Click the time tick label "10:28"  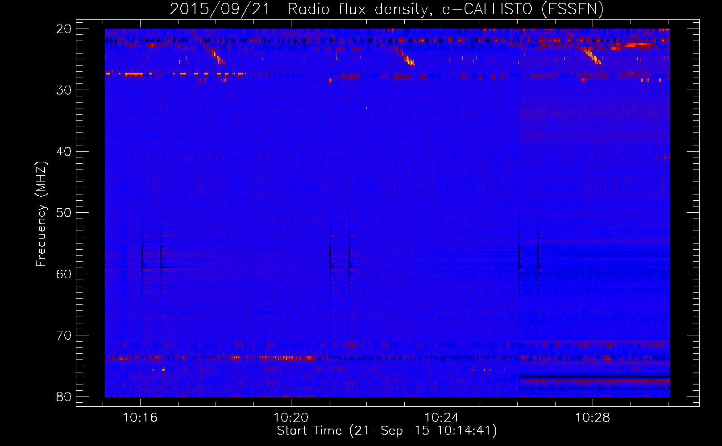click(593, 418)
